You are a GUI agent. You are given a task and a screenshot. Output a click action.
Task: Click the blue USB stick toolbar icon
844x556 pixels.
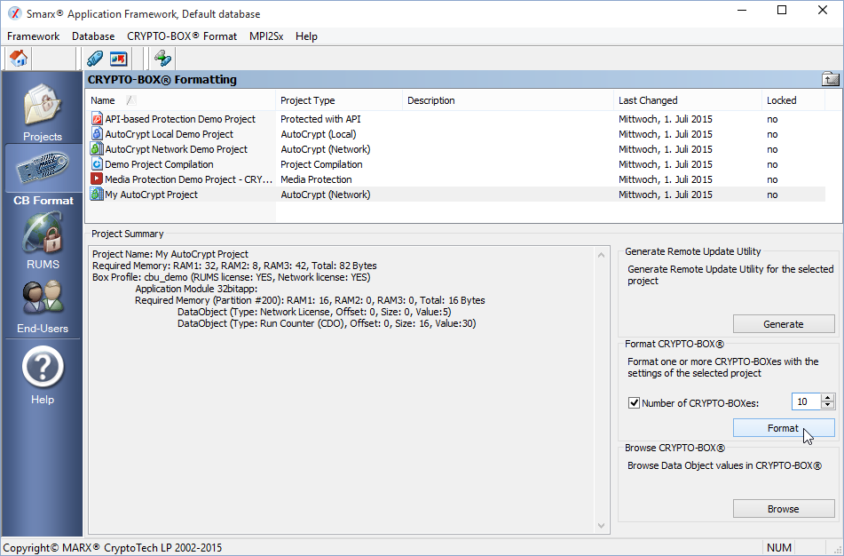point(95,59)
